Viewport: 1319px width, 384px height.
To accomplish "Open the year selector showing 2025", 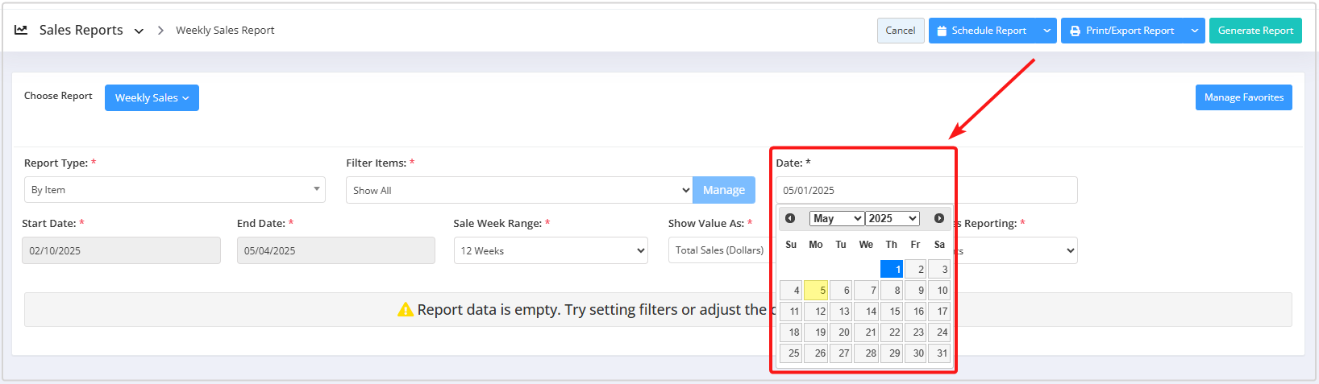I will coord(893,218).
